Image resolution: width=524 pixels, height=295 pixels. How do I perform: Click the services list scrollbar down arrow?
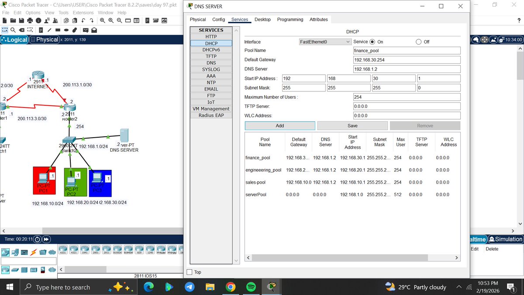[236, 260]
